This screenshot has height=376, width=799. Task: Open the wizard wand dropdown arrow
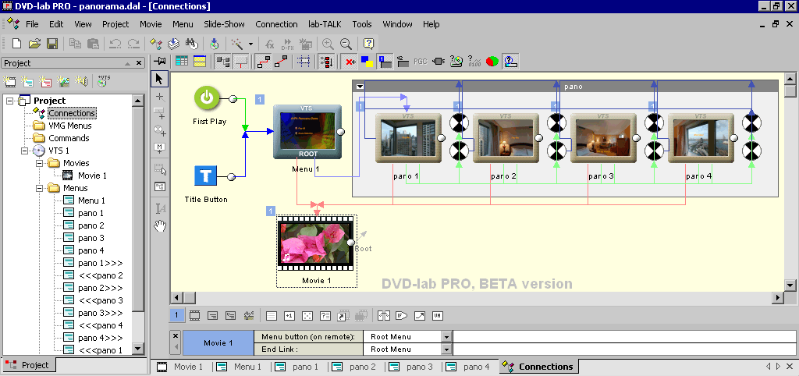[250, 44]
